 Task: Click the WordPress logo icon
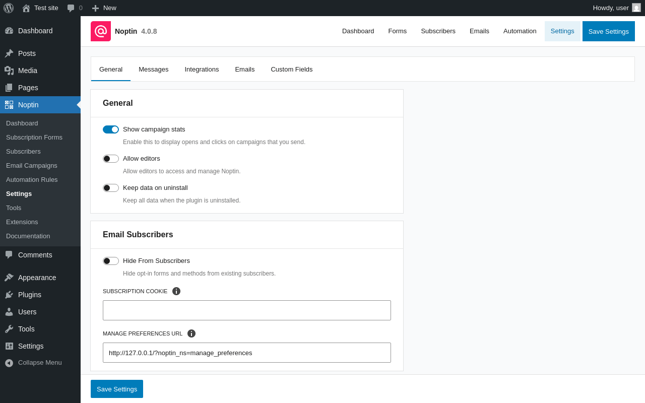(x=9, y=8)
